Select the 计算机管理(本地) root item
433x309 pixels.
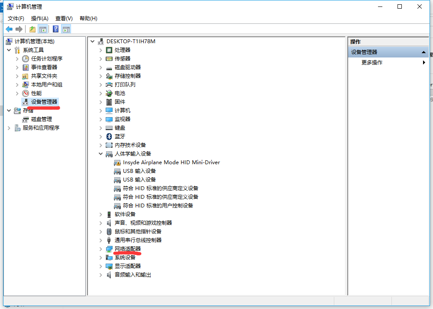pyautogui.click(x=35, y=41)
